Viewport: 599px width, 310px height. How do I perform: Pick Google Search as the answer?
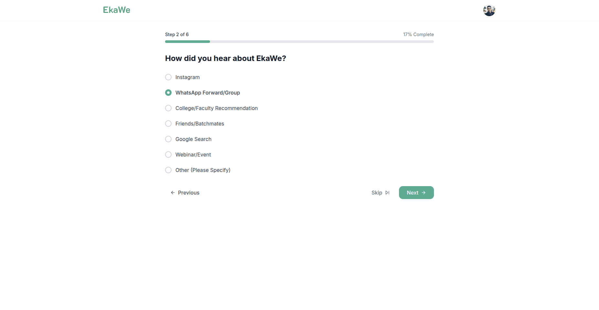pos(168,139)
